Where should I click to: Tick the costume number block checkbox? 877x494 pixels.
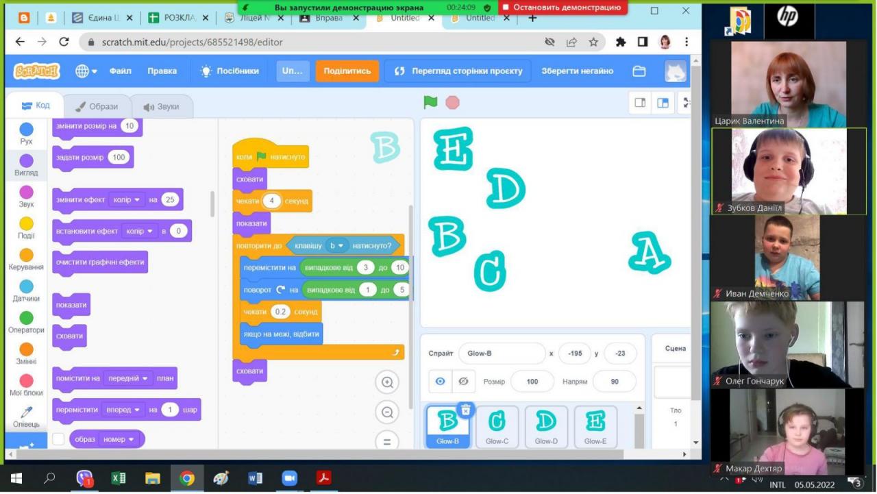(59, 439)
